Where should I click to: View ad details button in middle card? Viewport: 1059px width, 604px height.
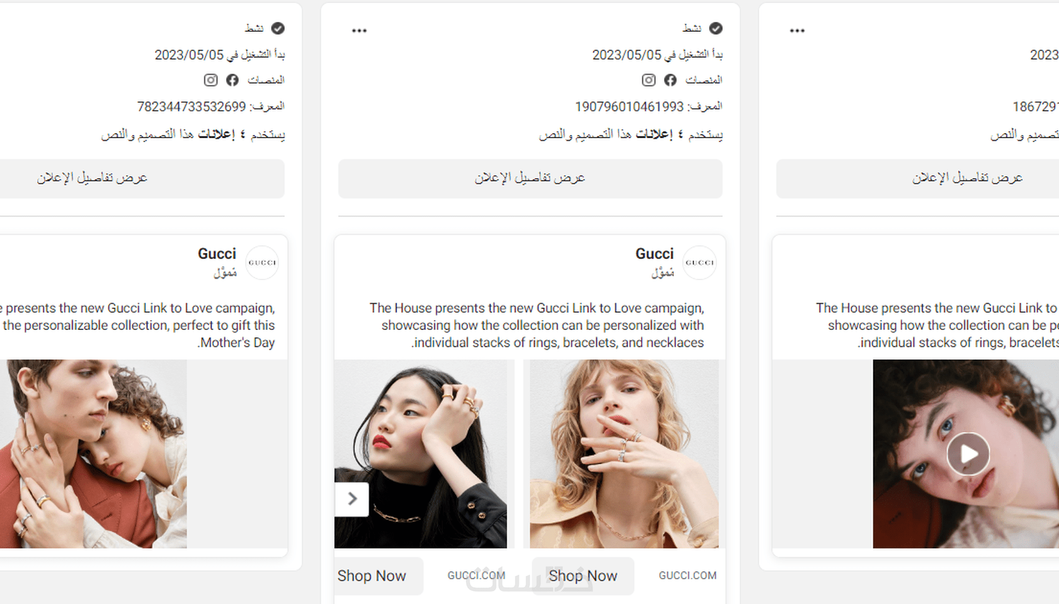coord(530,179)
